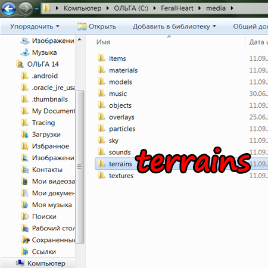This screenshot has height=268, width=268.
Task: Select the objects folder icon
Action: click(101, 105)
